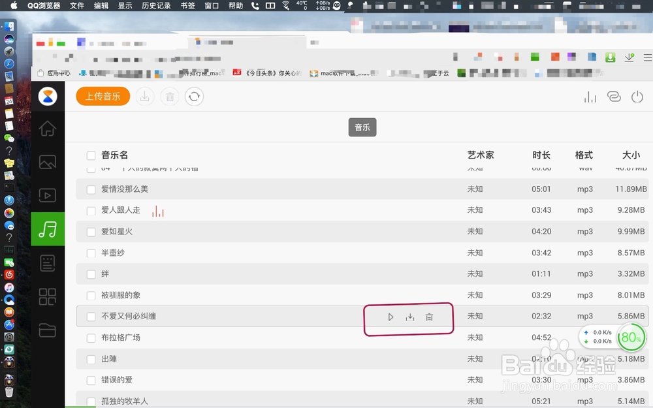Open the 编辑 menu in the menu bar
Image resolution: width=653 pixels, height=408 pixels.
tap(101, 5)
